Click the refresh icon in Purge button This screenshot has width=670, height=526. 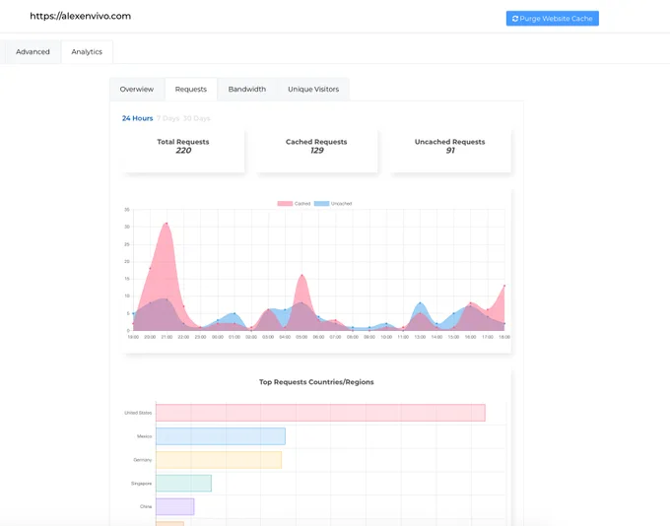(x=515, y=19)
